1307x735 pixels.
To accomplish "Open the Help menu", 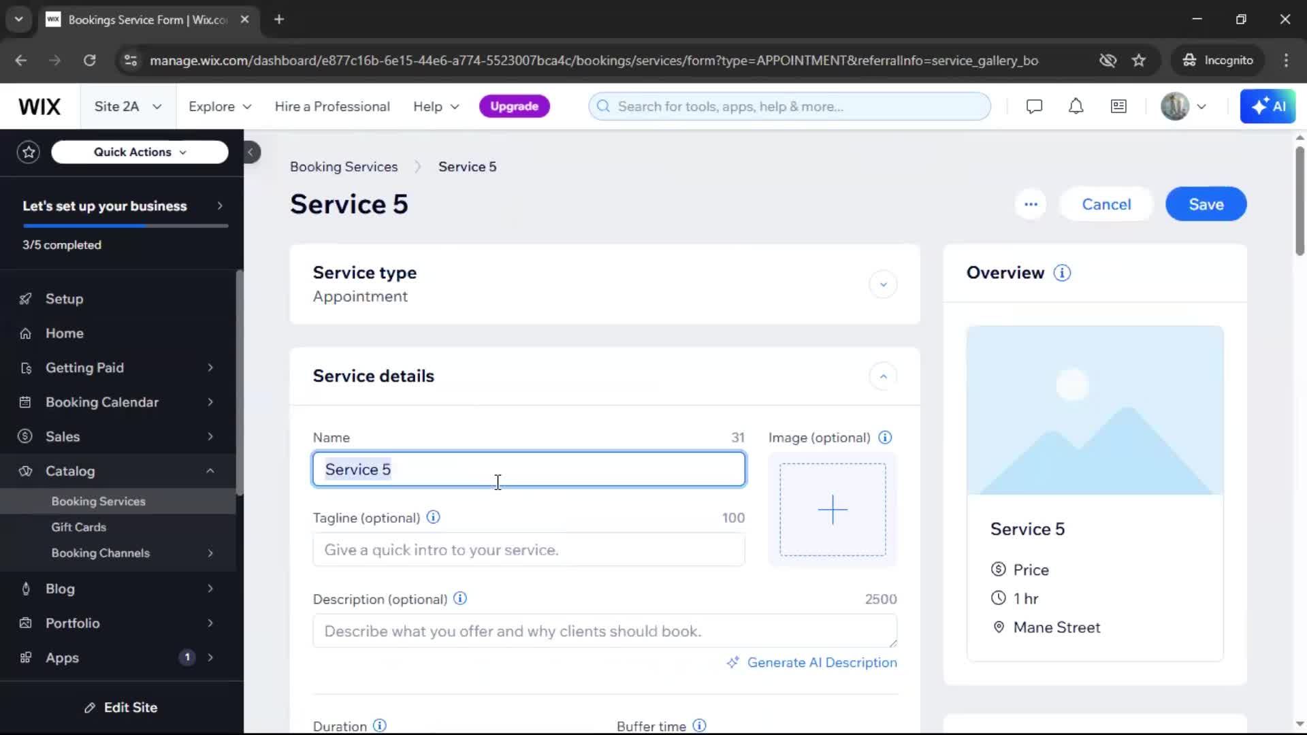I will (x=436, y=107).
